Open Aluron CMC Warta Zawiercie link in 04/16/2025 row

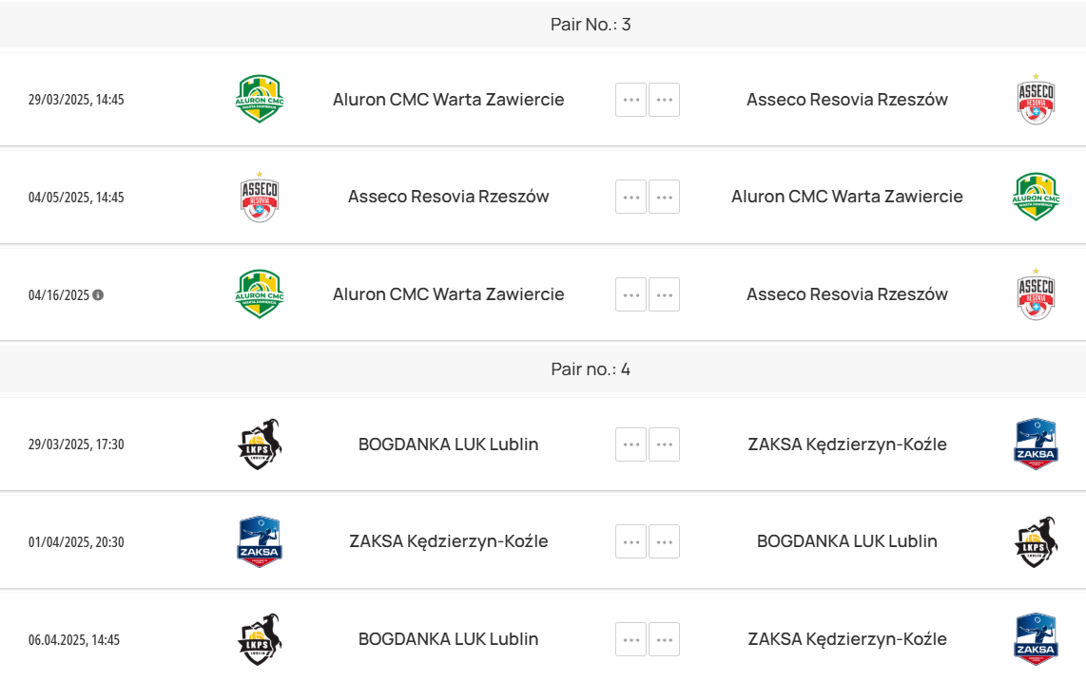pyautogui.click(x=448, y=294)
